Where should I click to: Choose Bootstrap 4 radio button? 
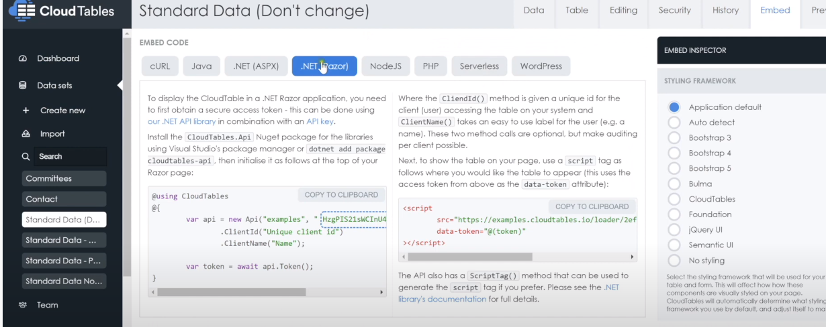[x=675, y=153]
